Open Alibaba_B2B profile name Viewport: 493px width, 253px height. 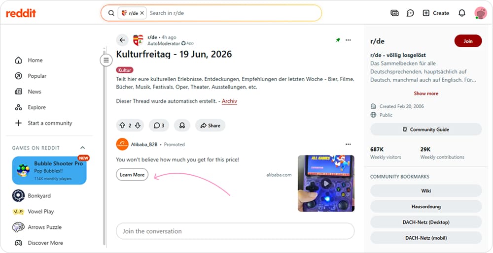coord(144,145)
